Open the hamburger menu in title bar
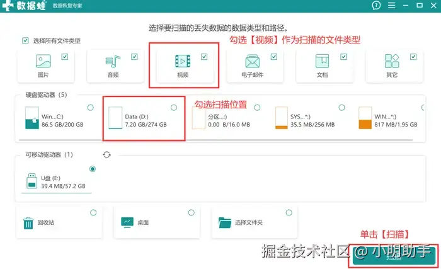 (391, 5)
